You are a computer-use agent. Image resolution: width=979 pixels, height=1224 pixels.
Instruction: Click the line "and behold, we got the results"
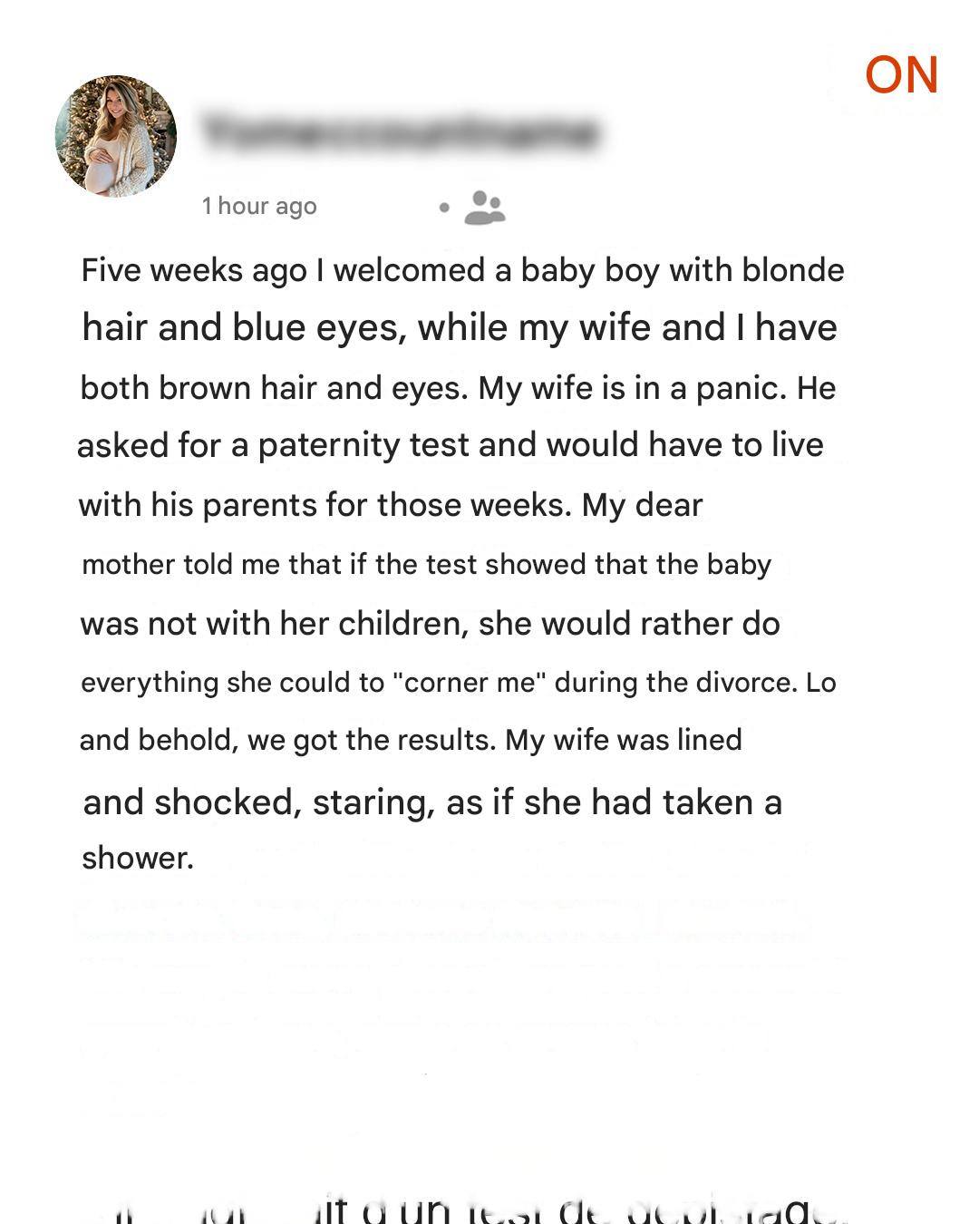point(411,740)
